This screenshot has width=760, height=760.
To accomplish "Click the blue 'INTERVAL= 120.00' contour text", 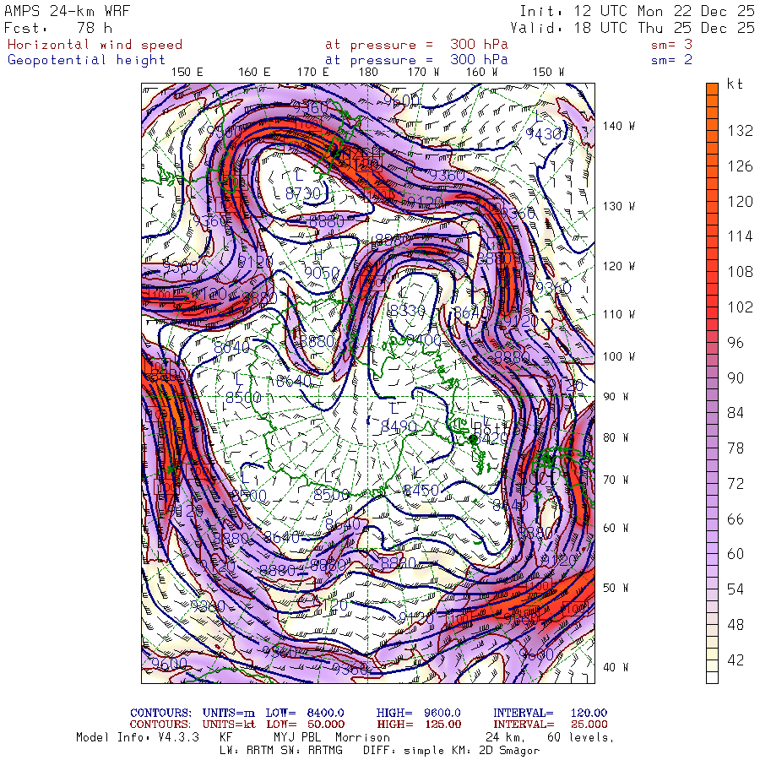I will coord(550,713).
